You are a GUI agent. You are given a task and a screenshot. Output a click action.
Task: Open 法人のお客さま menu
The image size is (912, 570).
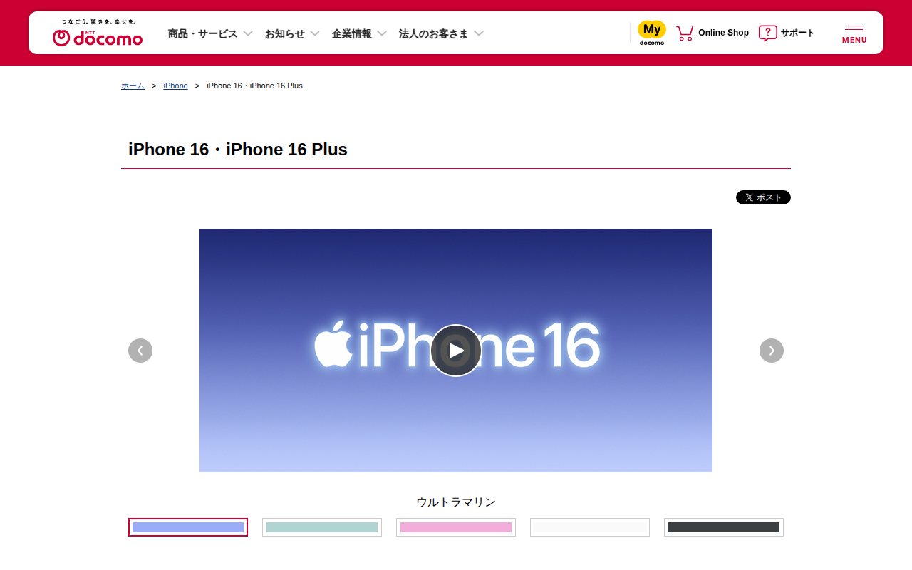tap(441, 33)
